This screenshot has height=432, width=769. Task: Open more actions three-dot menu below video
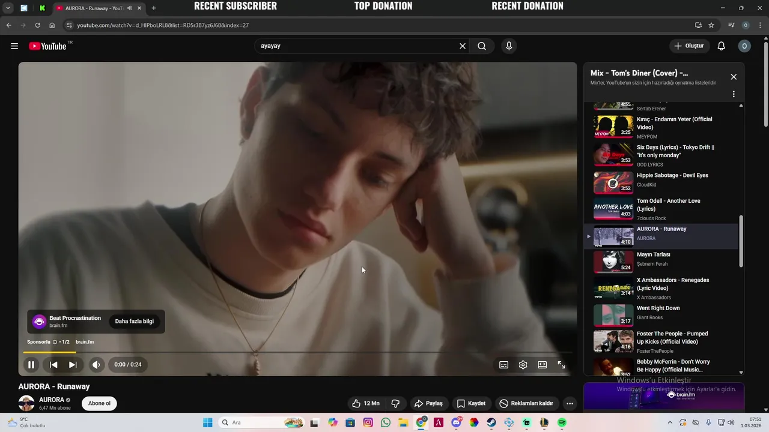(x=570, y=403)
